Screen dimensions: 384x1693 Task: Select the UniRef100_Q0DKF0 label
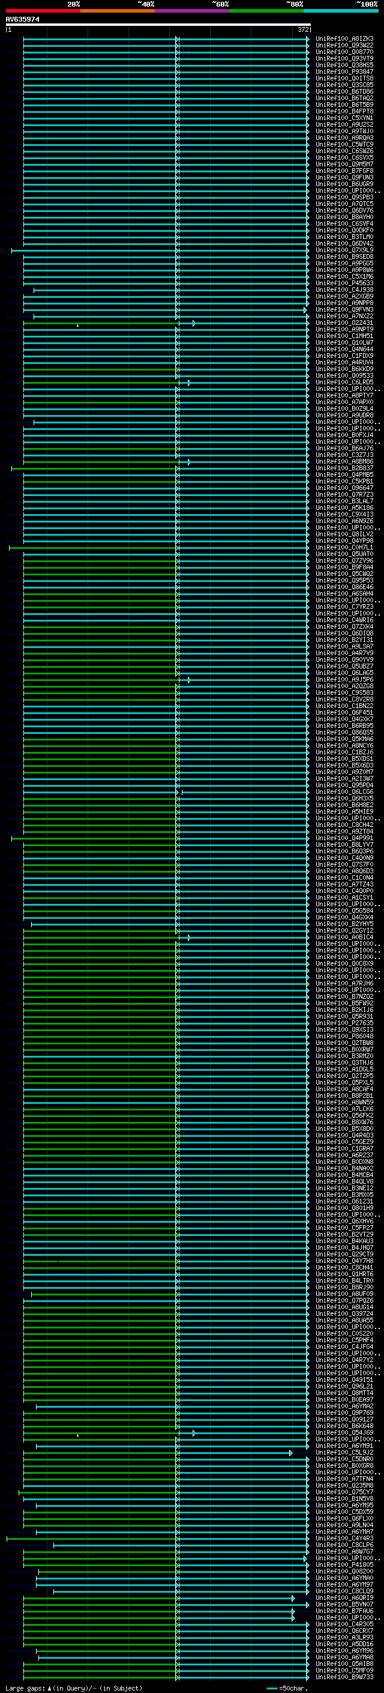click(x=344, y=230)
